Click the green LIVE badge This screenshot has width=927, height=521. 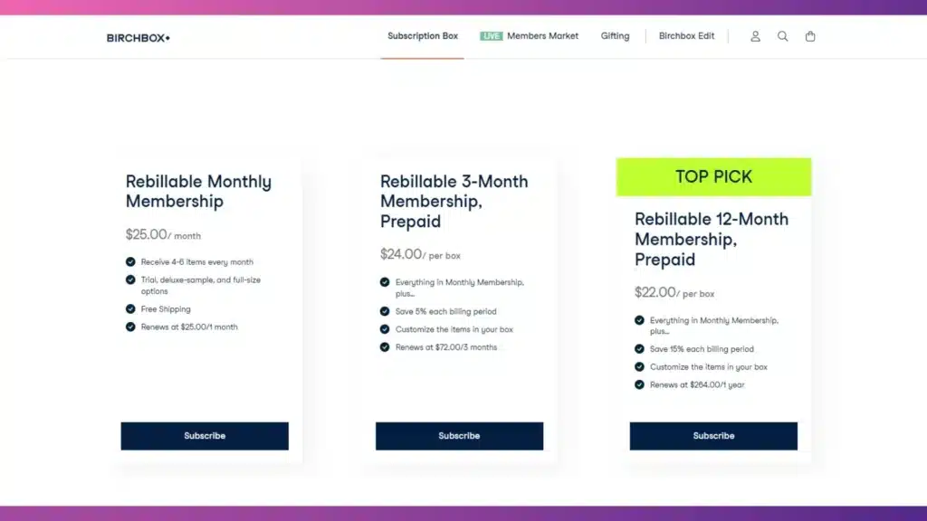(x=491, y=35)
